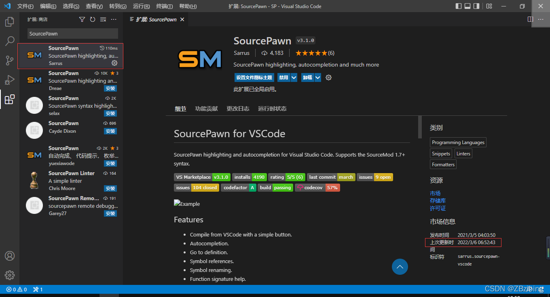Open the 查看(V) menu
Screen dimensions: 550x297
[x=94, y=6]
